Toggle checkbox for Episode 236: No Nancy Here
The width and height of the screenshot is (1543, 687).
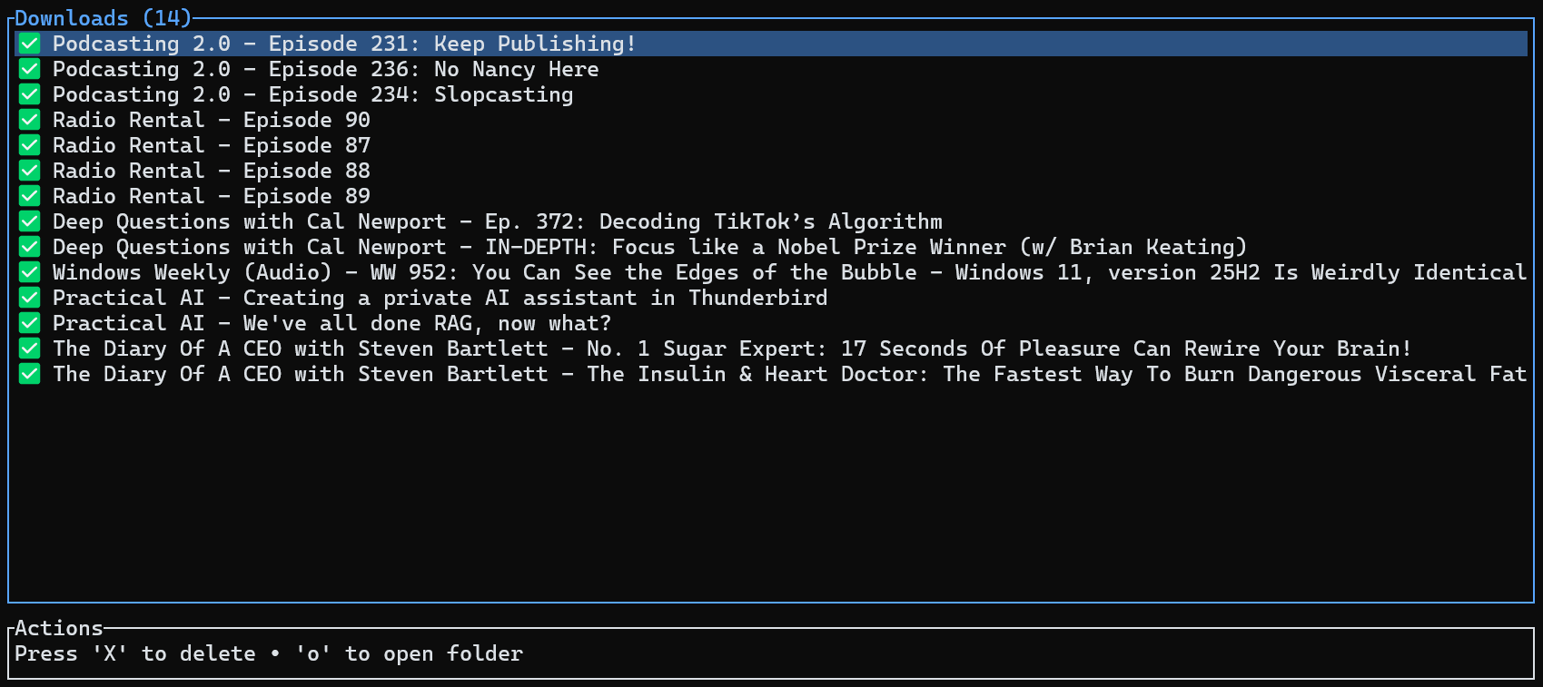point(30,69)
